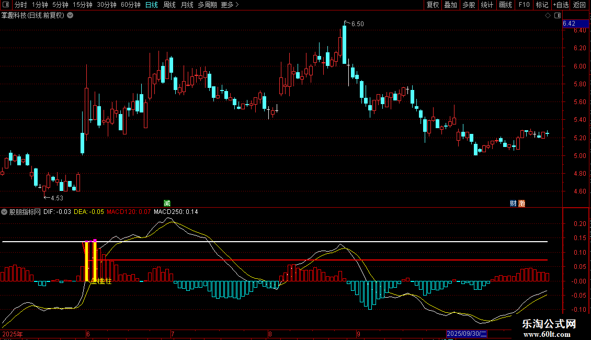Image resolution: width=591 pixels, height=340 pixels.
Task: Toggle the right side panel icon
Action: 558,16
